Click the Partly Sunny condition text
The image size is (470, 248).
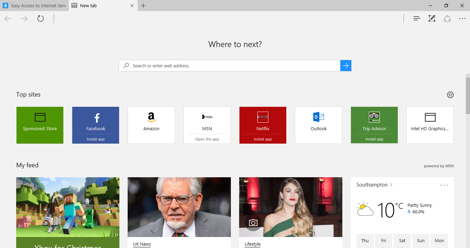[x=420, y=205]
